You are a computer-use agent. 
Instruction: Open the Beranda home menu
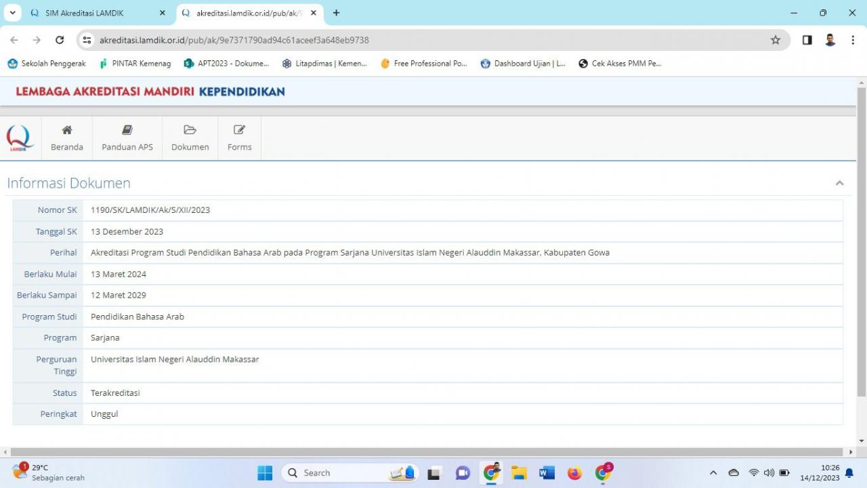point(67,138)
